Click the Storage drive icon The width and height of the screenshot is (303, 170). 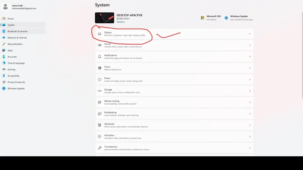(x=100, y=91)
